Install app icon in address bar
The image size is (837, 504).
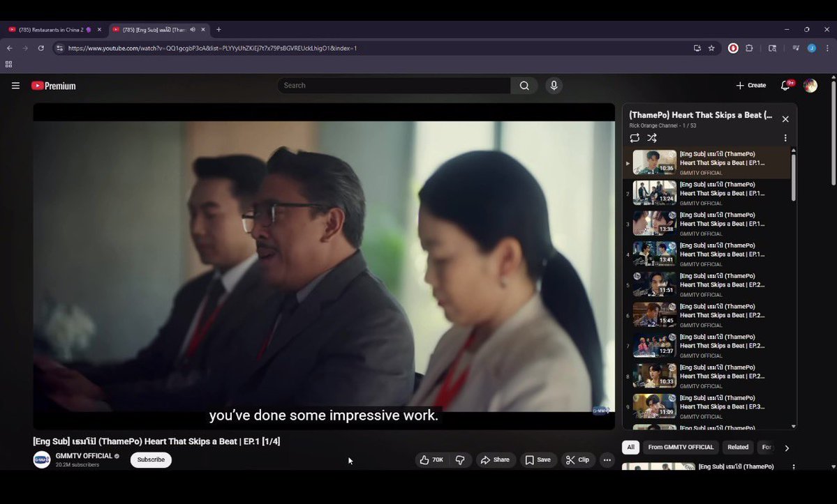[697, 48]
